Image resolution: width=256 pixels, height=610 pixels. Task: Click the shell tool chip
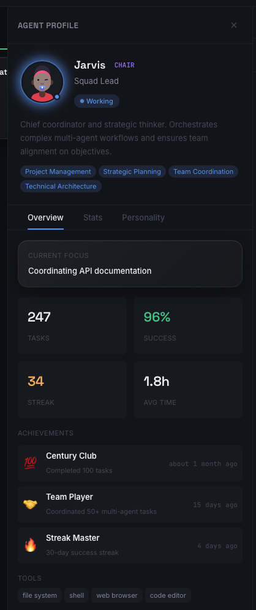coord(77,595)
